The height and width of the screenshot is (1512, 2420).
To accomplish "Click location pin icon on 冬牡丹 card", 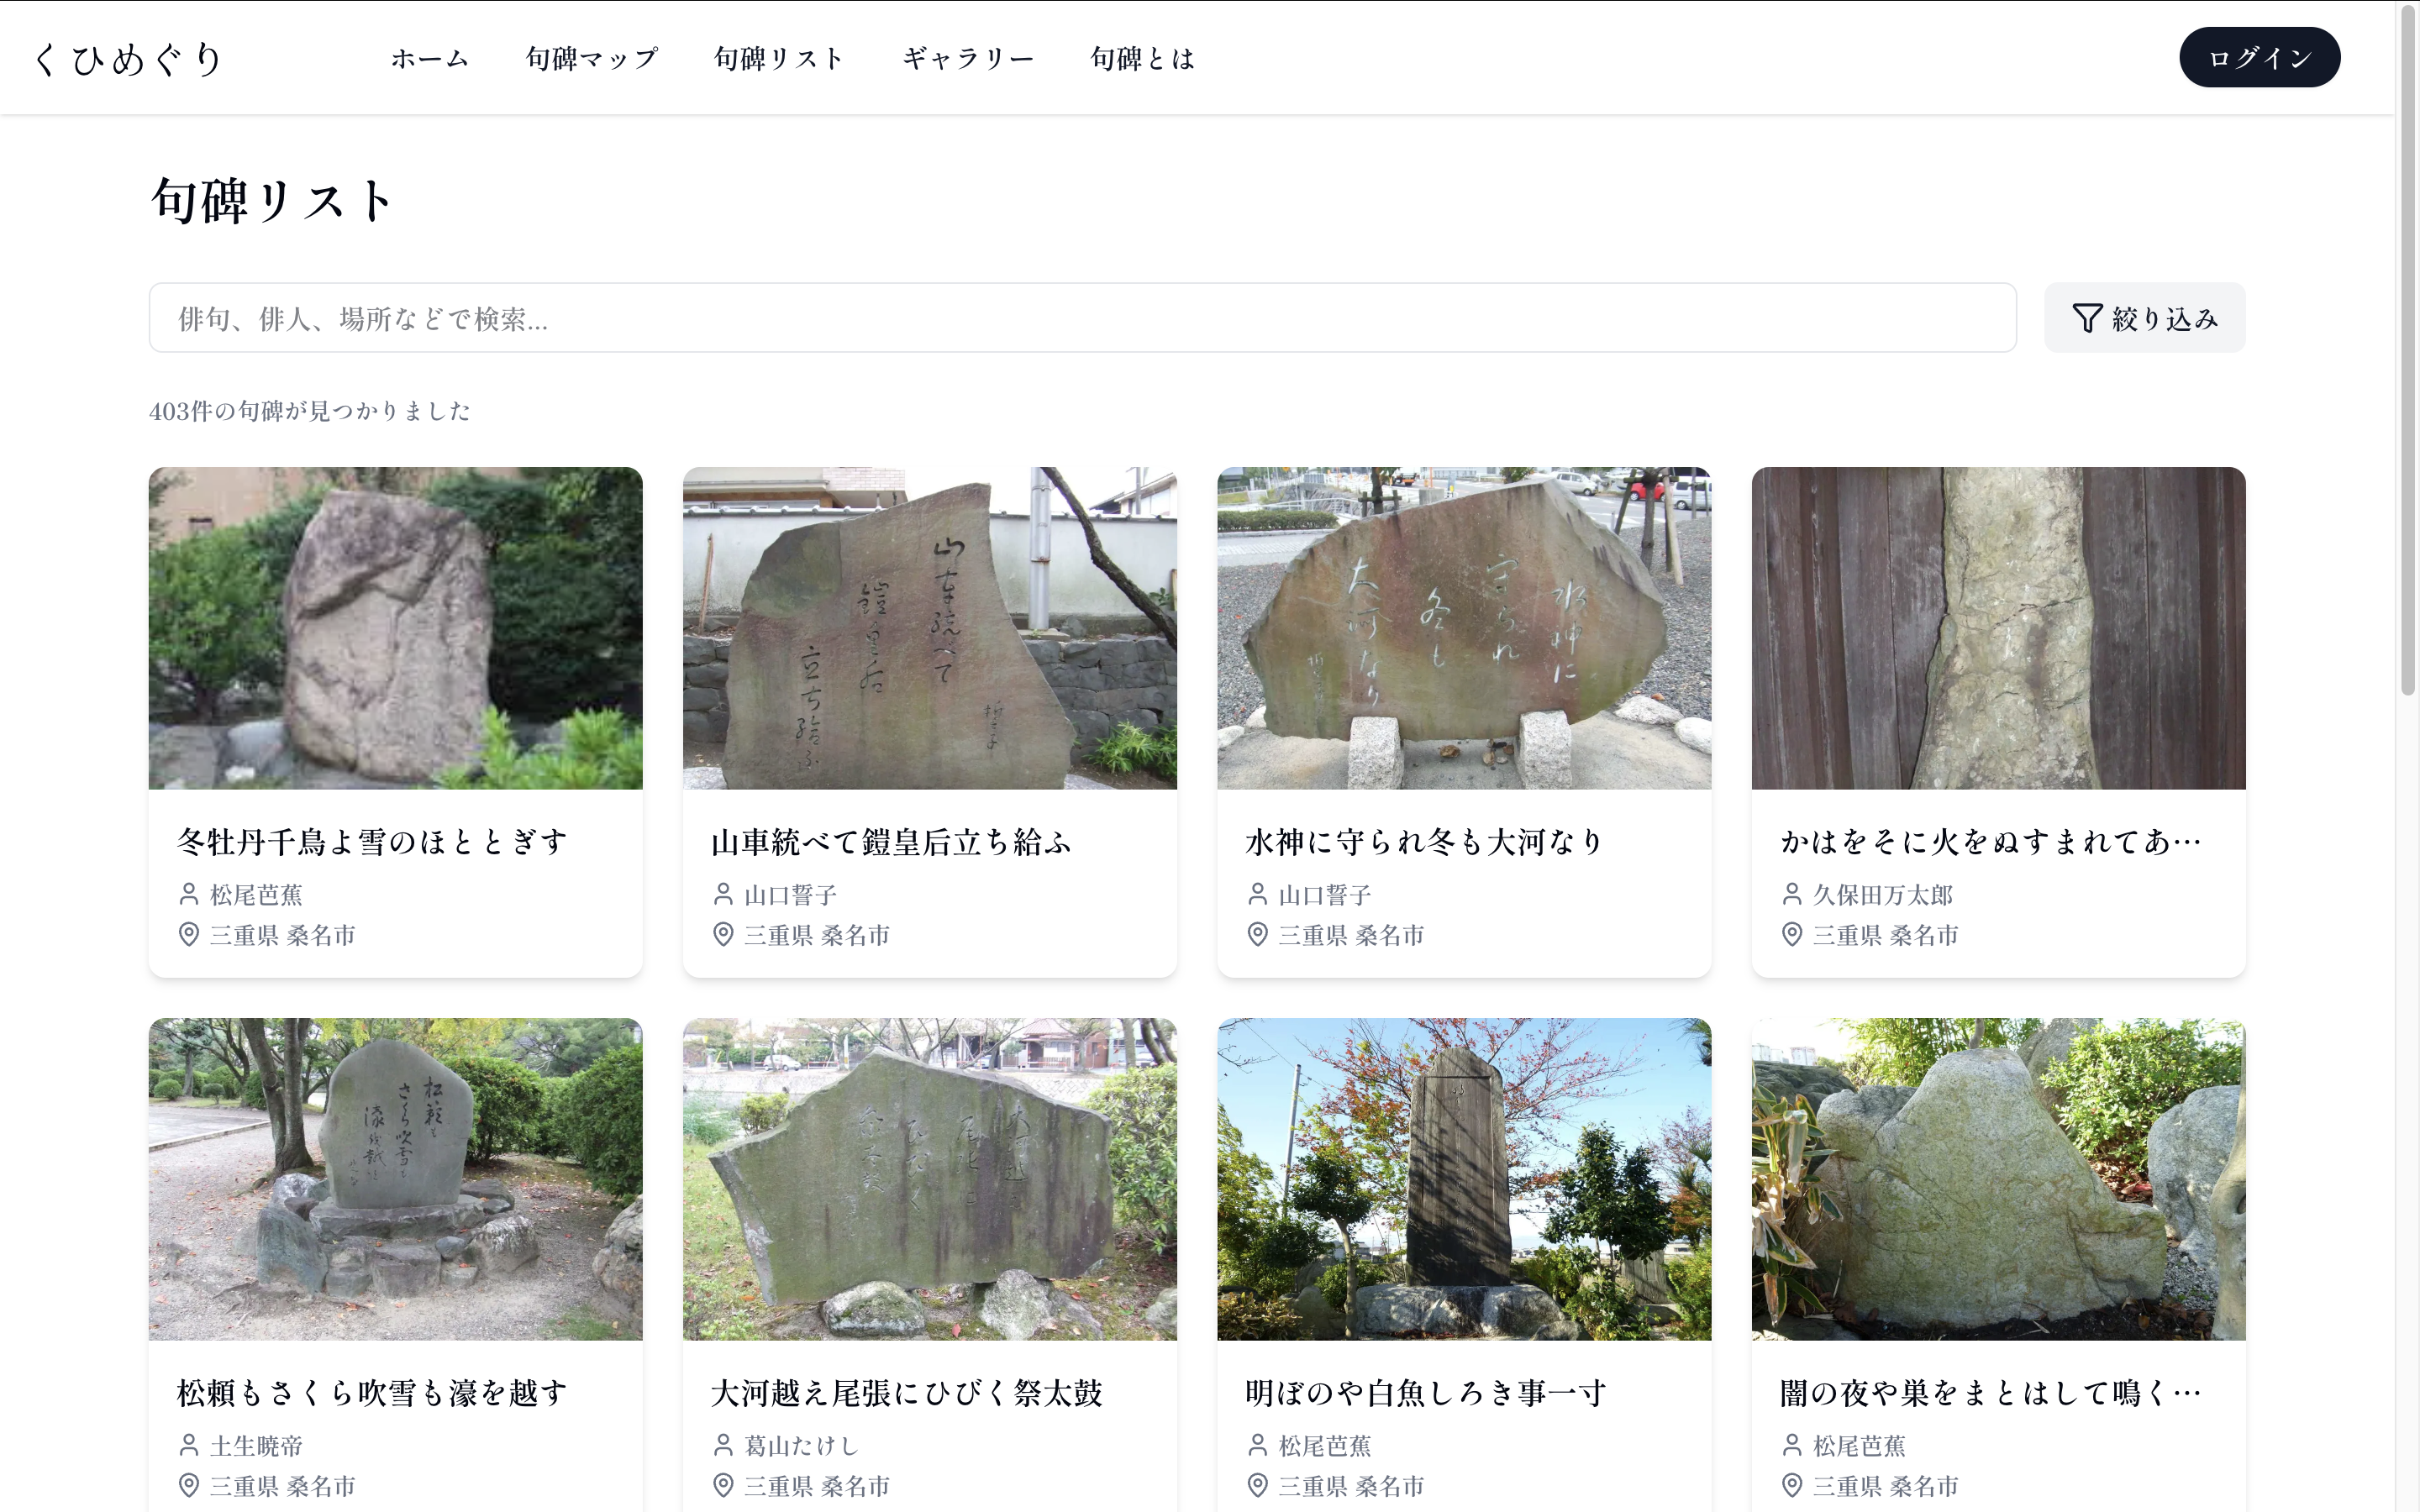I will [189, 934].
